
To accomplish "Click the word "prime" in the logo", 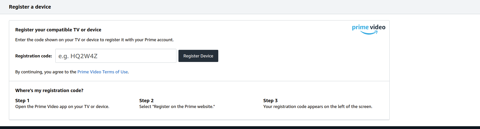I will point(360,27).
